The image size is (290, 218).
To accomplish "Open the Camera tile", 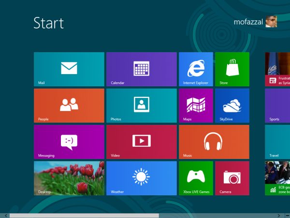I will (232, 178).
